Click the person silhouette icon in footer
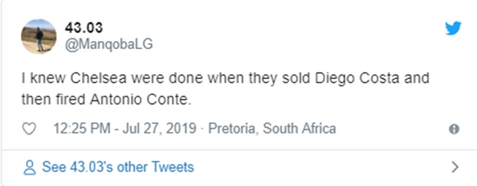 pos(30,168)
